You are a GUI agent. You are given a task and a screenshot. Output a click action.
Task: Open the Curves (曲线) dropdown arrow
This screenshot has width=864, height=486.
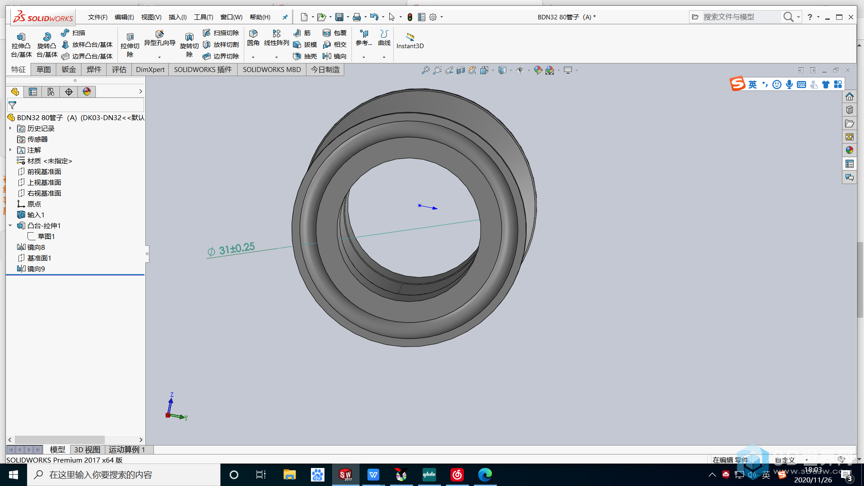[384, 57]
